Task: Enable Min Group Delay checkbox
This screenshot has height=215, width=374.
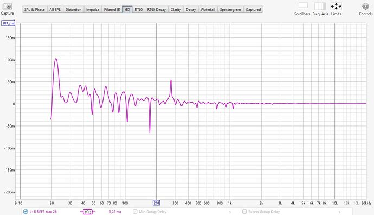Action: tap(135, 212)
